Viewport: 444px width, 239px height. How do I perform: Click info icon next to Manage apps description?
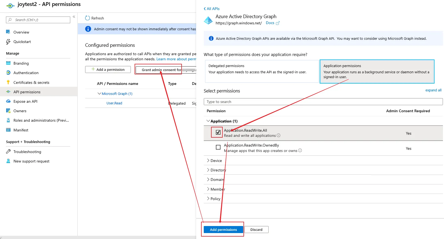tap(300, 151)
